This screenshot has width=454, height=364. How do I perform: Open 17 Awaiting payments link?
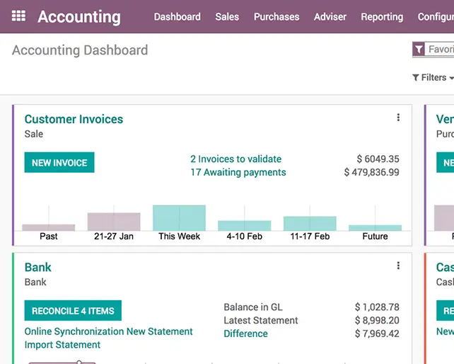238,172
